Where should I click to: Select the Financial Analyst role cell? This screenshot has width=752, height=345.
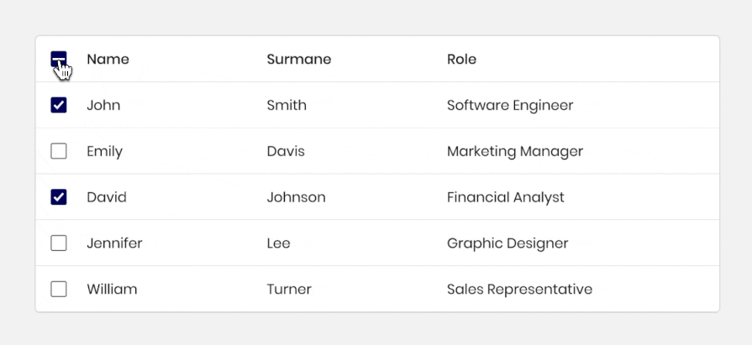(x=506, y=197)
